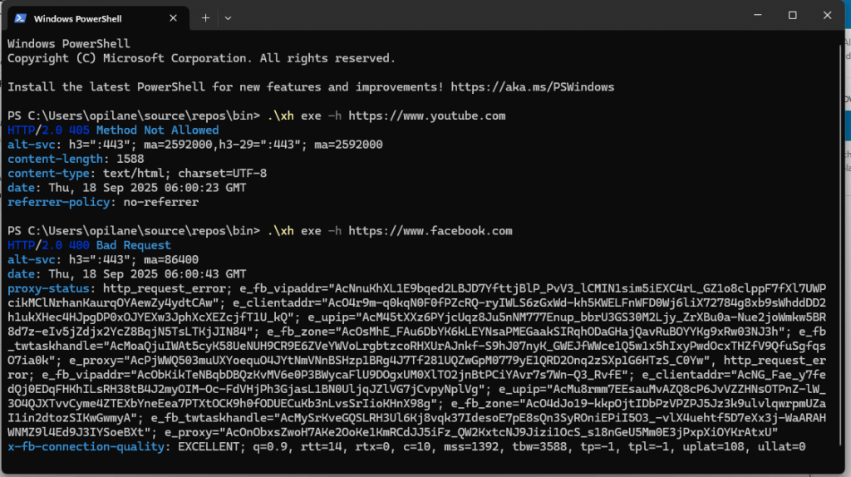Image resolution: width=851 pixels, height=477 pixels.
Task: Close the terminal window
Action: point(829,16)
